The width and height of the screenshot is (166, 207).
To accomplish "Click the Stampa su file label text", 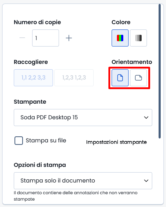I will click(x=46, y=141).
